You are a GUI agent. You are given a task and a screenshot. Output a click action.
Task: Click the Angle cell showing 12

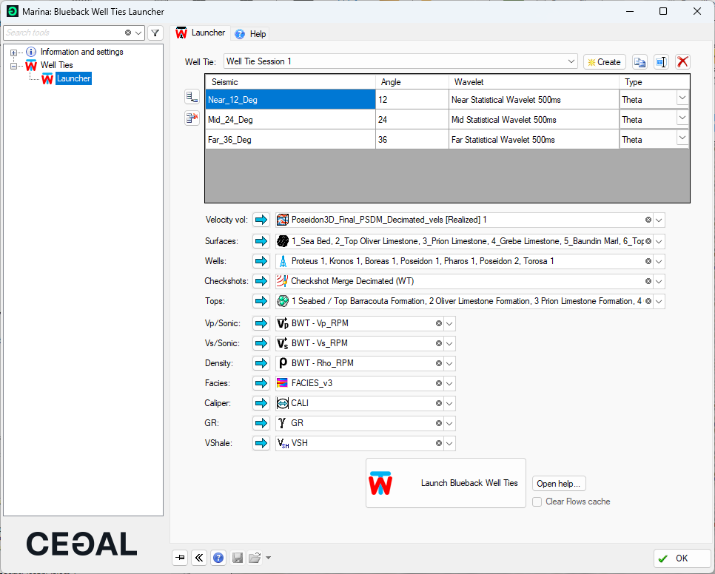pos(412,100)
